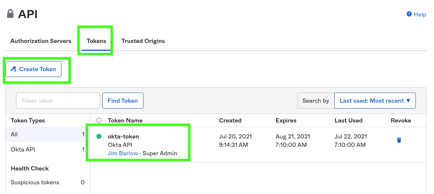The width and height of the screenshot is (434, 194).
Task: Click the Created column header
Action: pos(230,120)
